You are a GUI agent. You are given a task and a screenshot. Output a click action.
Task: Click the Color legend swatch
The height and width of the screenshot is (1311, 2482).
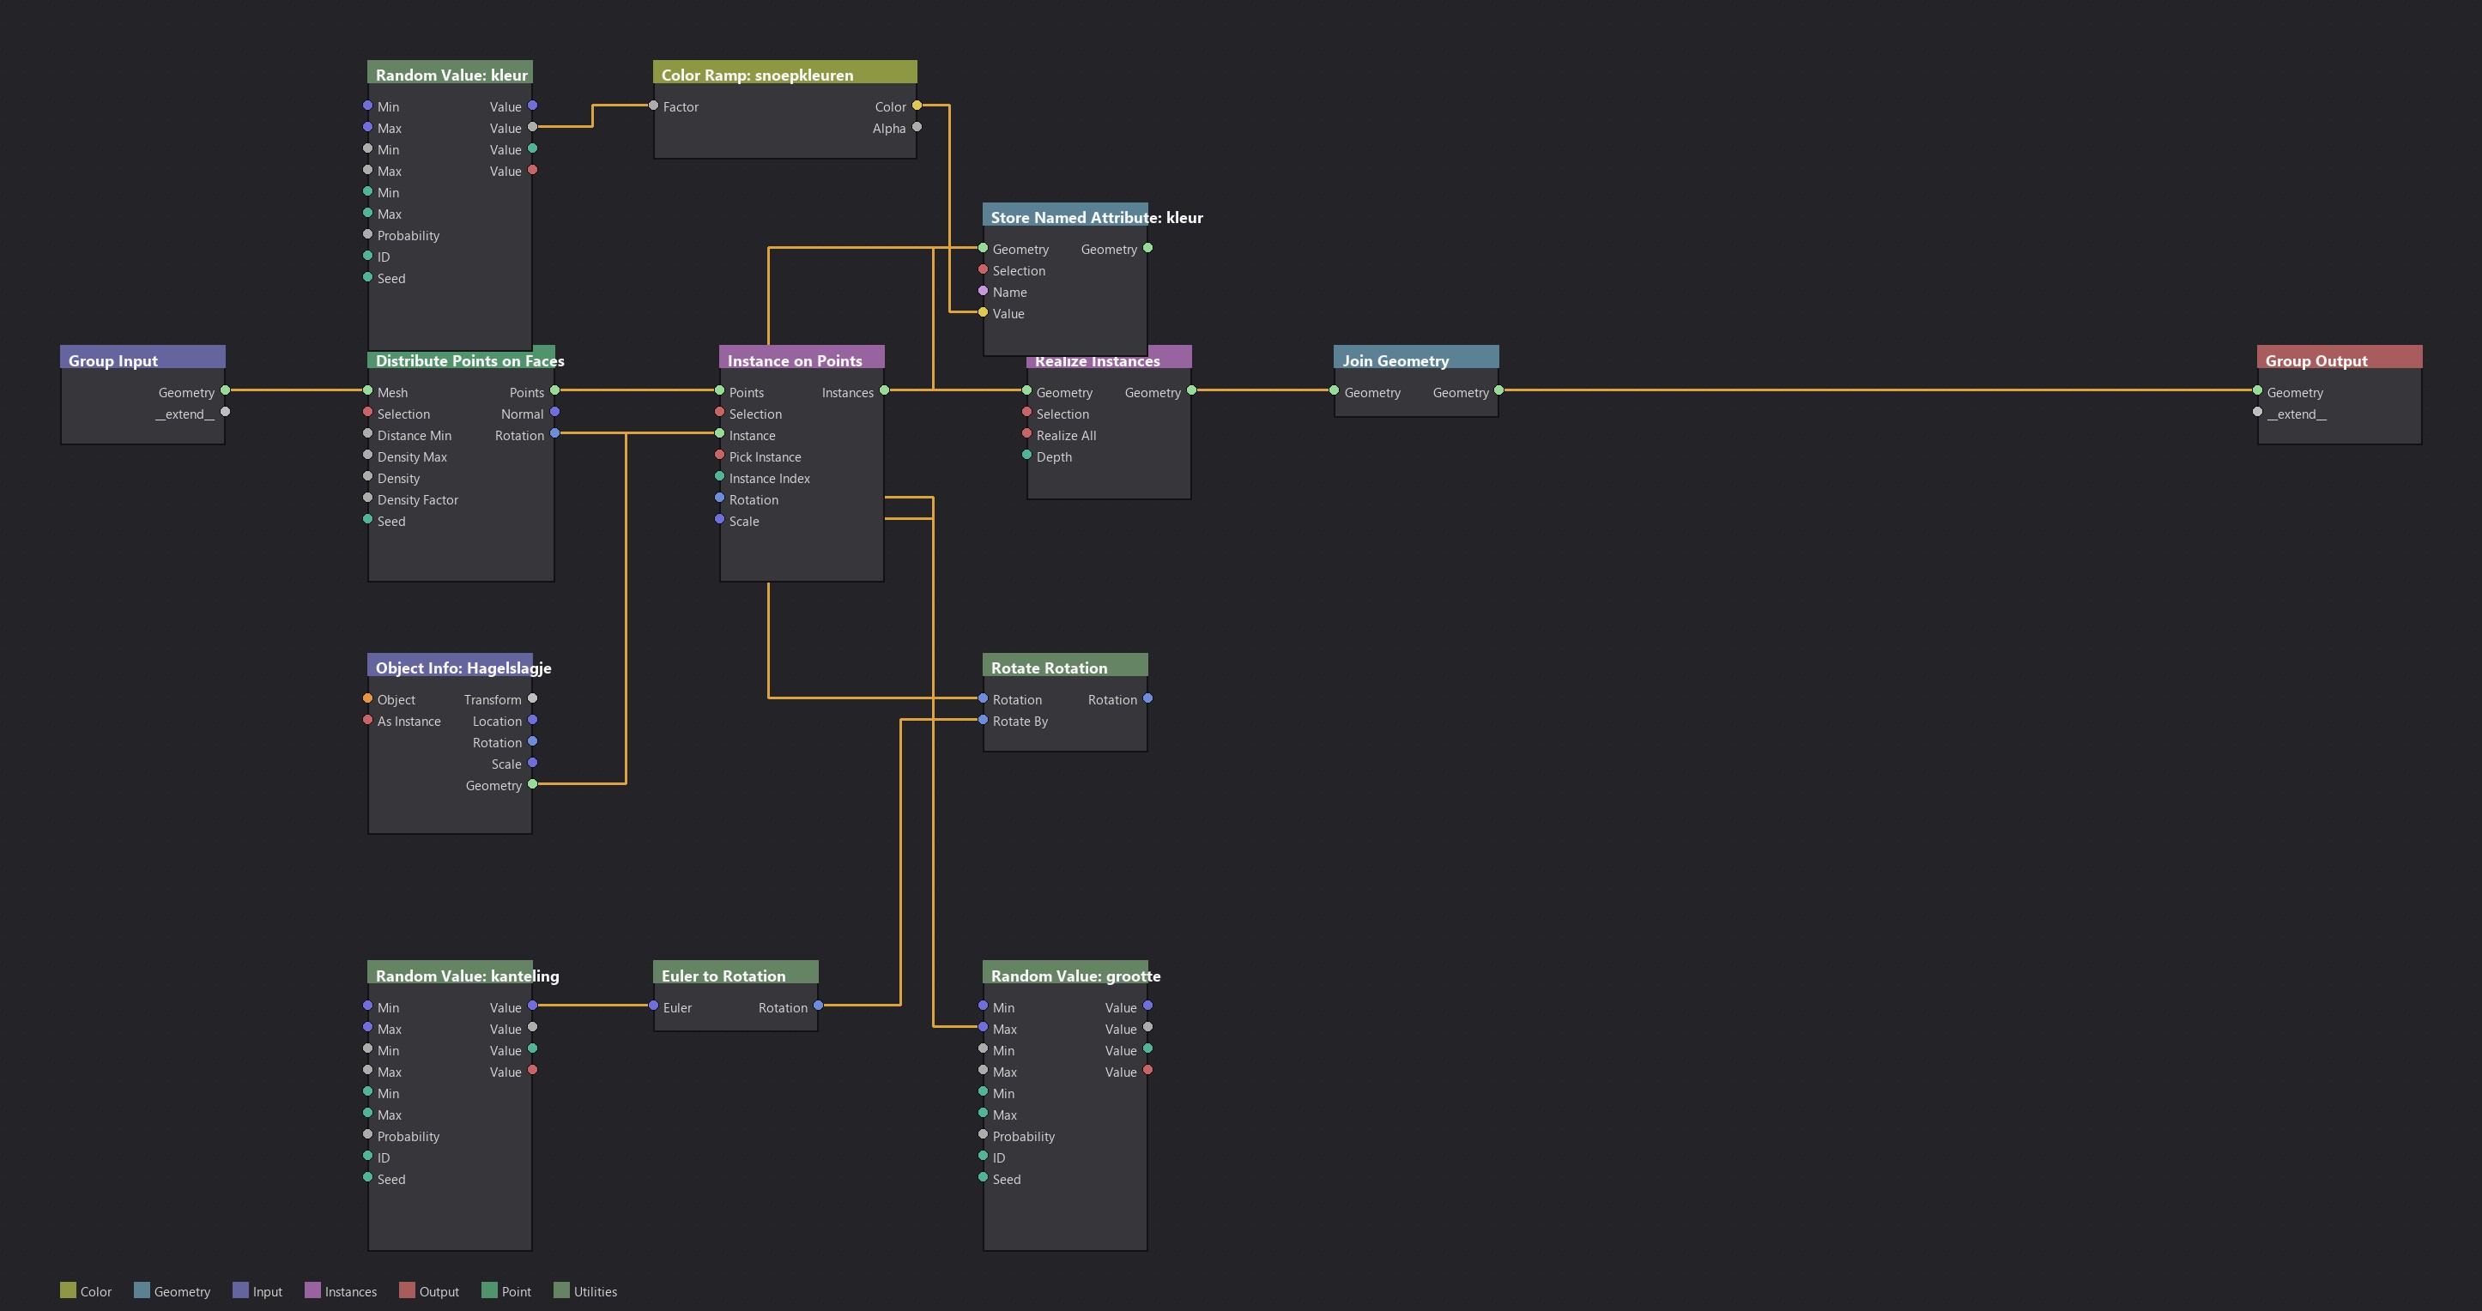pyautogui.click(x=68, y=1290)
